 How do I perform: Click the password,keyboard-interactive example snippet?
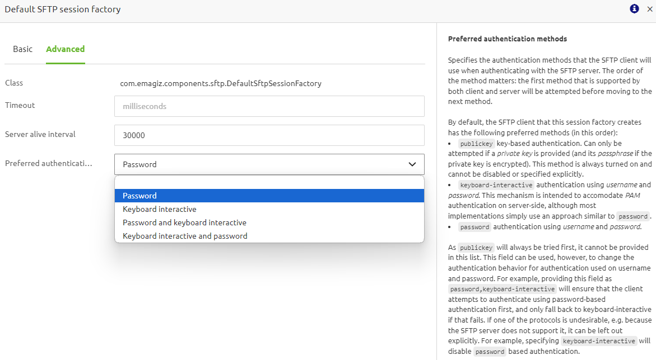coord(503,289)
